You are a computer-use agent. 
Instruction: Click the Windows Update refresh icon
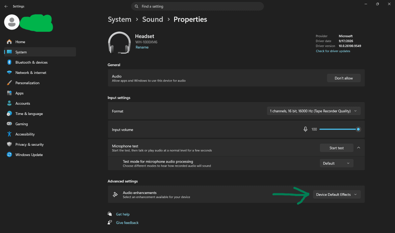9,155
